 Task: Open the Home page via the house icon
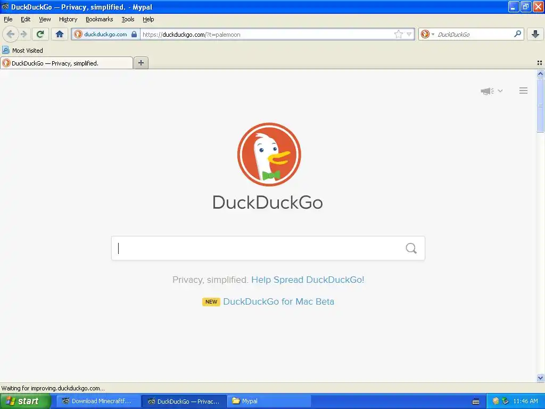point(60,34)
